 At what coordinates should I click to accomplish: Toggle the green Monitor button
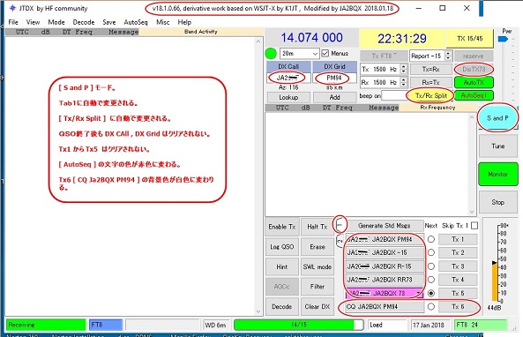pos(498,174)
